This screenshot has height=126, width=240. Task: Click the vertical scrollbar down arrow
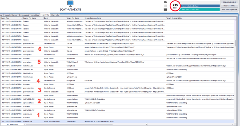click(x=235, y=121)
